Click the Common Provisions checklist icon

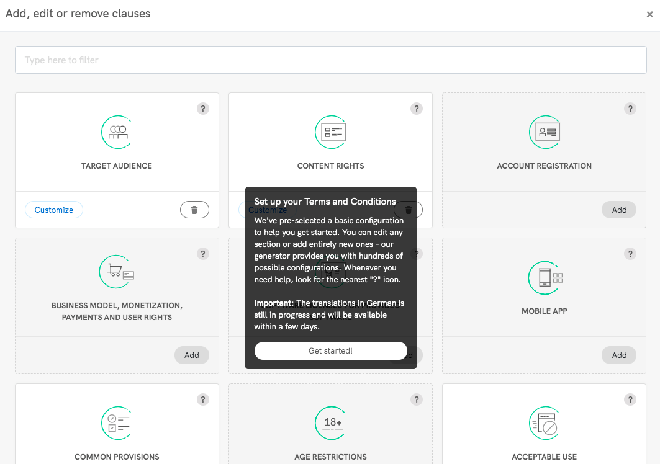tap(117, 423)
